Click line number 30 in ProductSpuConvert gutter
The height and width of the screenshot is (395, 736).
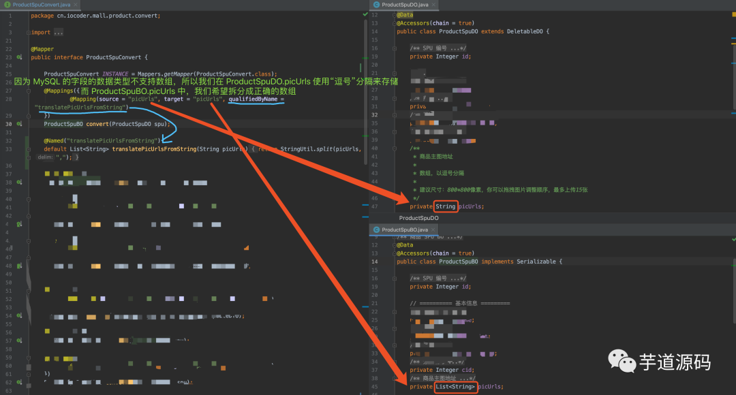click(8, 124)
